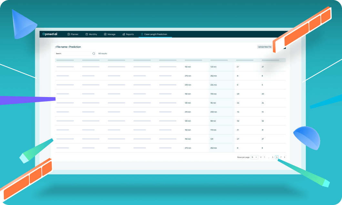Viewport: 342px width, 205px height.
Task: Click the '52' value in the last column
Action: tap(263, 121)
